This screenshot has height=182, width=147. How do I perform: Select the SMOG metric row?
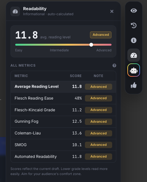pyautogui.click(x=63, y=145)
